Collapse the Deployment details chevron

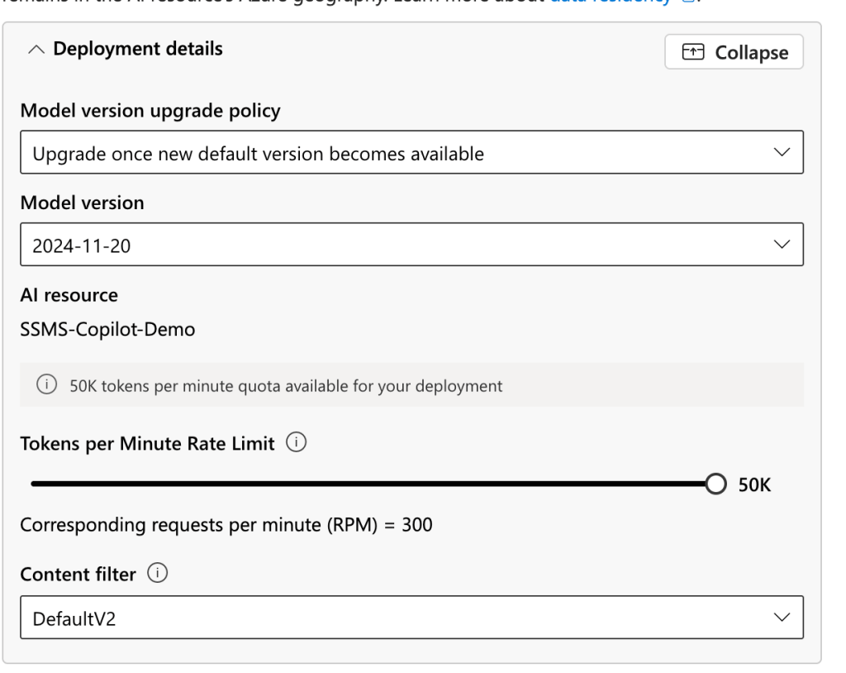pos(36,50)
